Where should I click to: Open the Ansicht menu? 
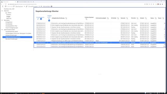pyautogui.click(x=10, y=6)
